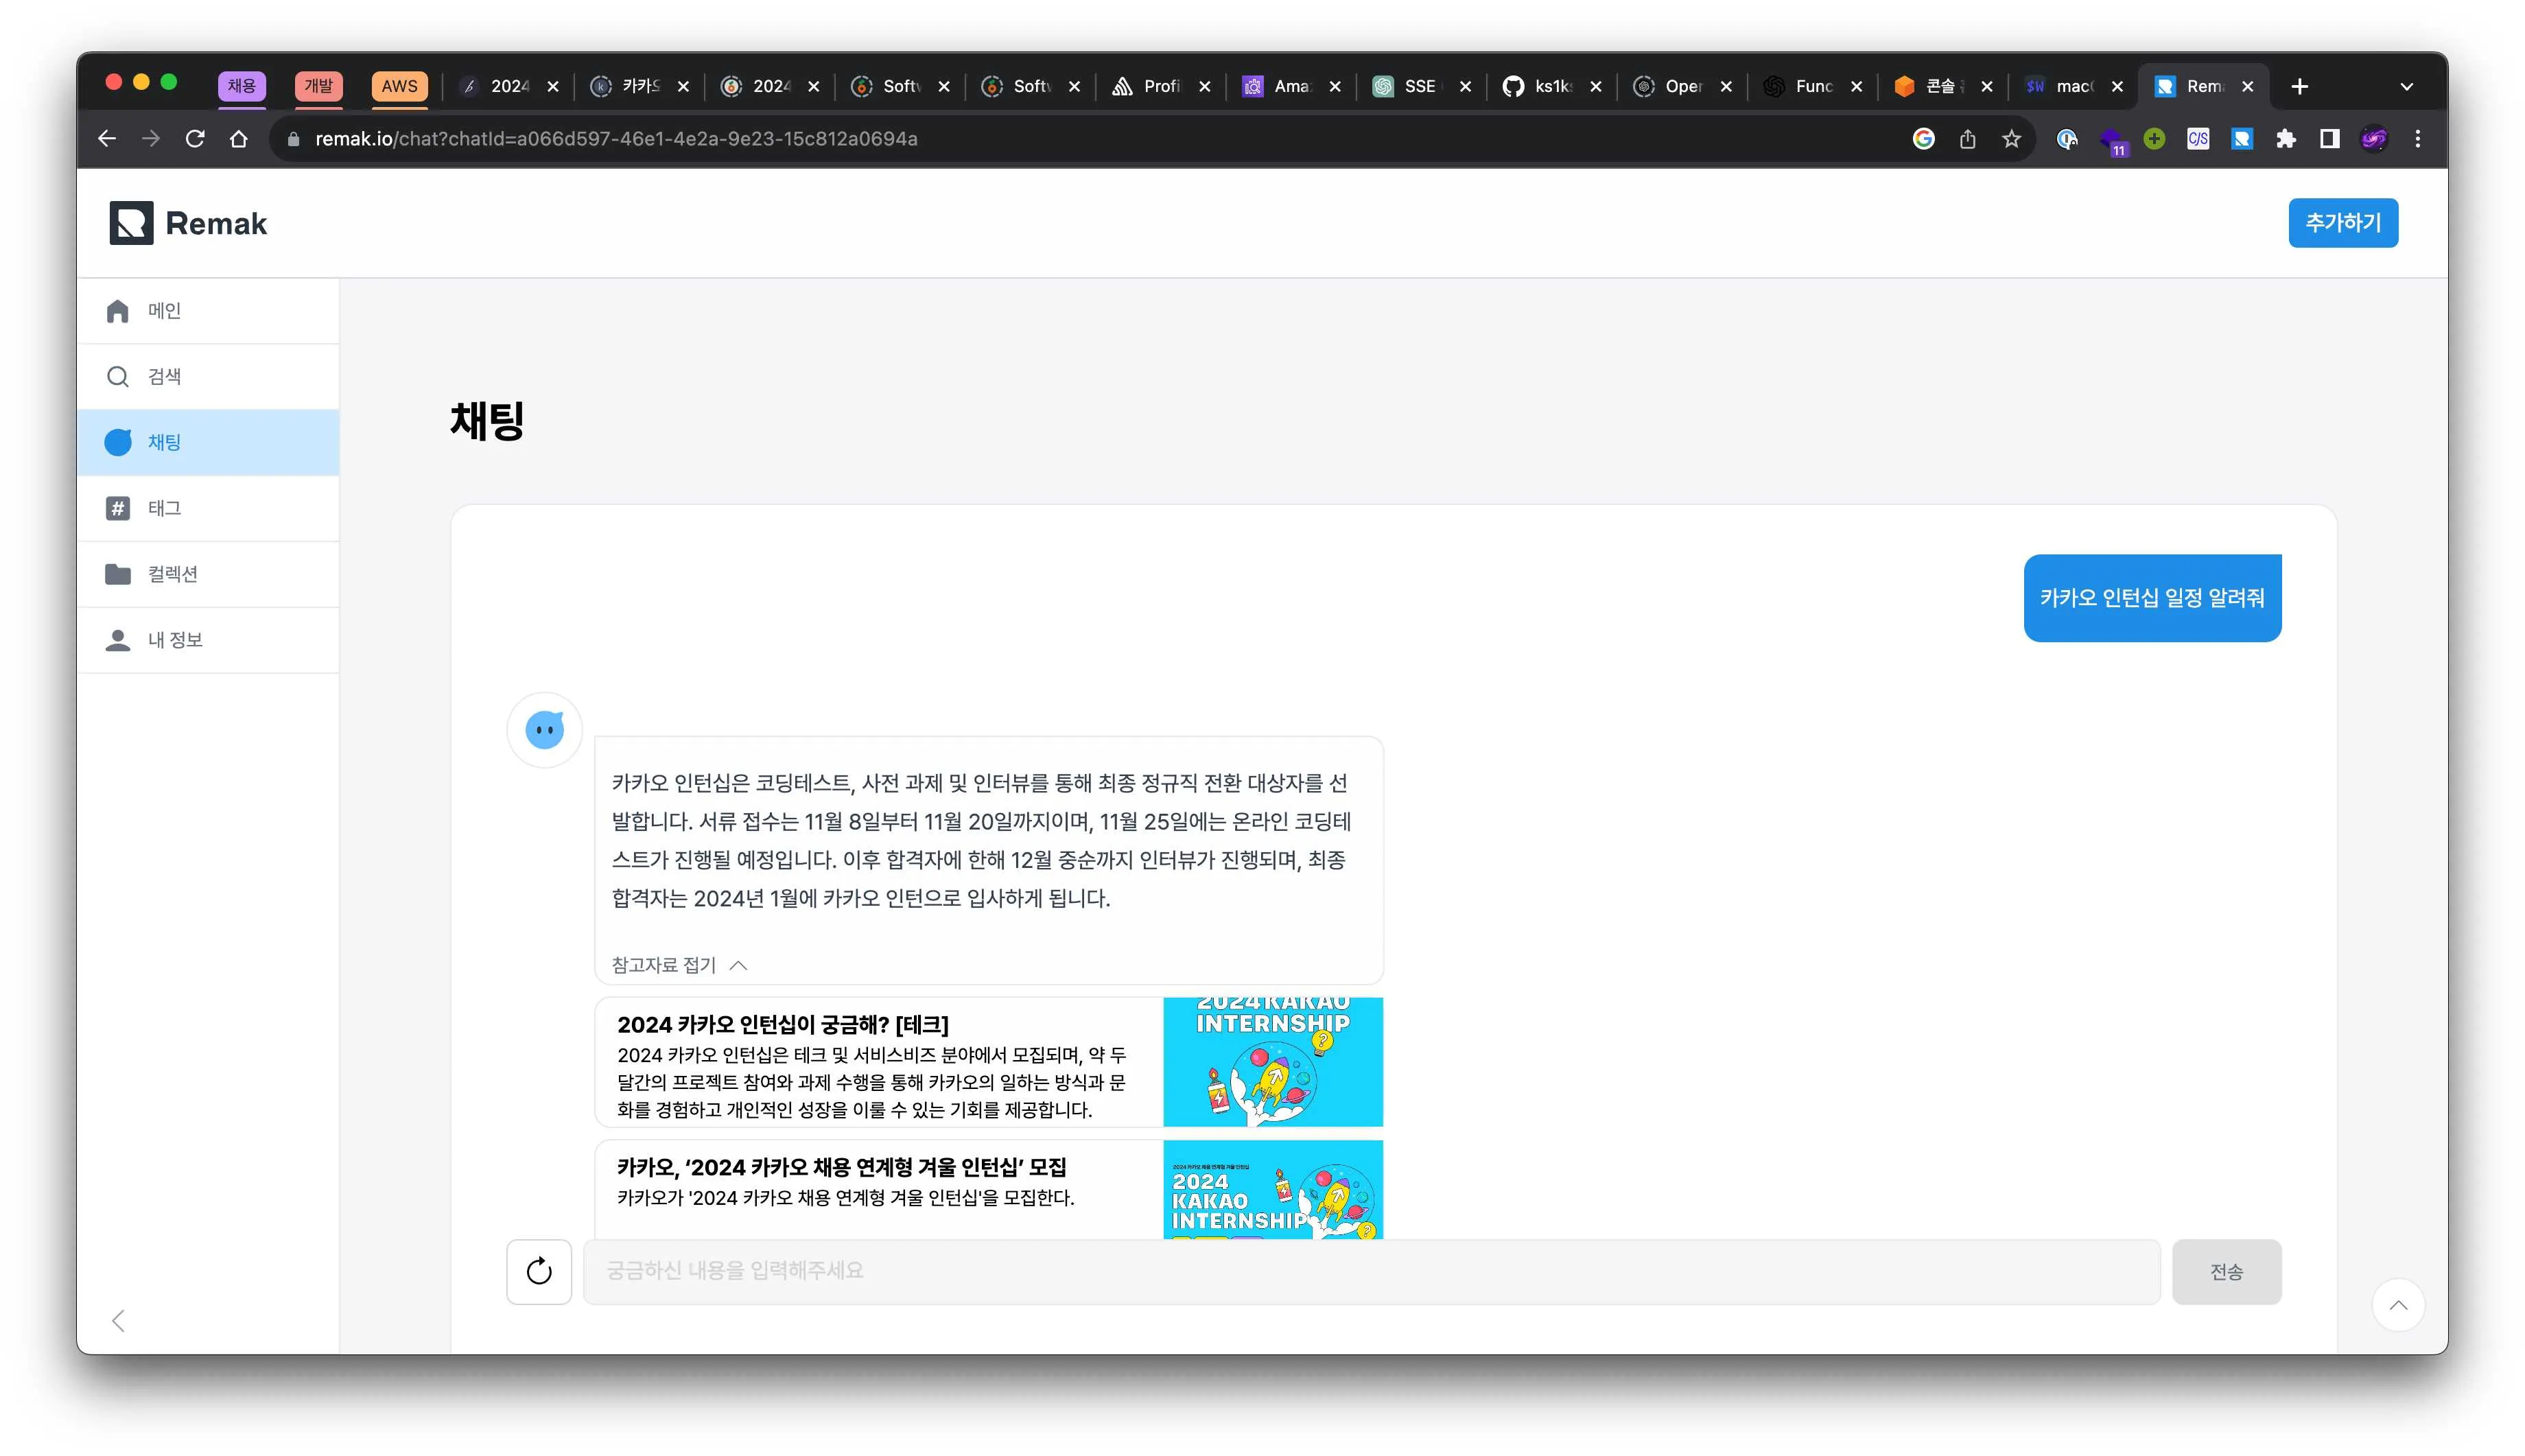Open the 메인 home icon in sidebar
Image resolution: width=2525 pixels, height=1456 pixels.
117,310
